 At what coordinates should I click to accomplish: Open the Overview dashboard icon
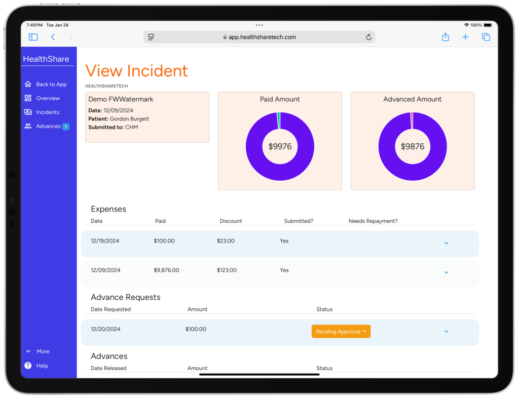coord(28,98)
